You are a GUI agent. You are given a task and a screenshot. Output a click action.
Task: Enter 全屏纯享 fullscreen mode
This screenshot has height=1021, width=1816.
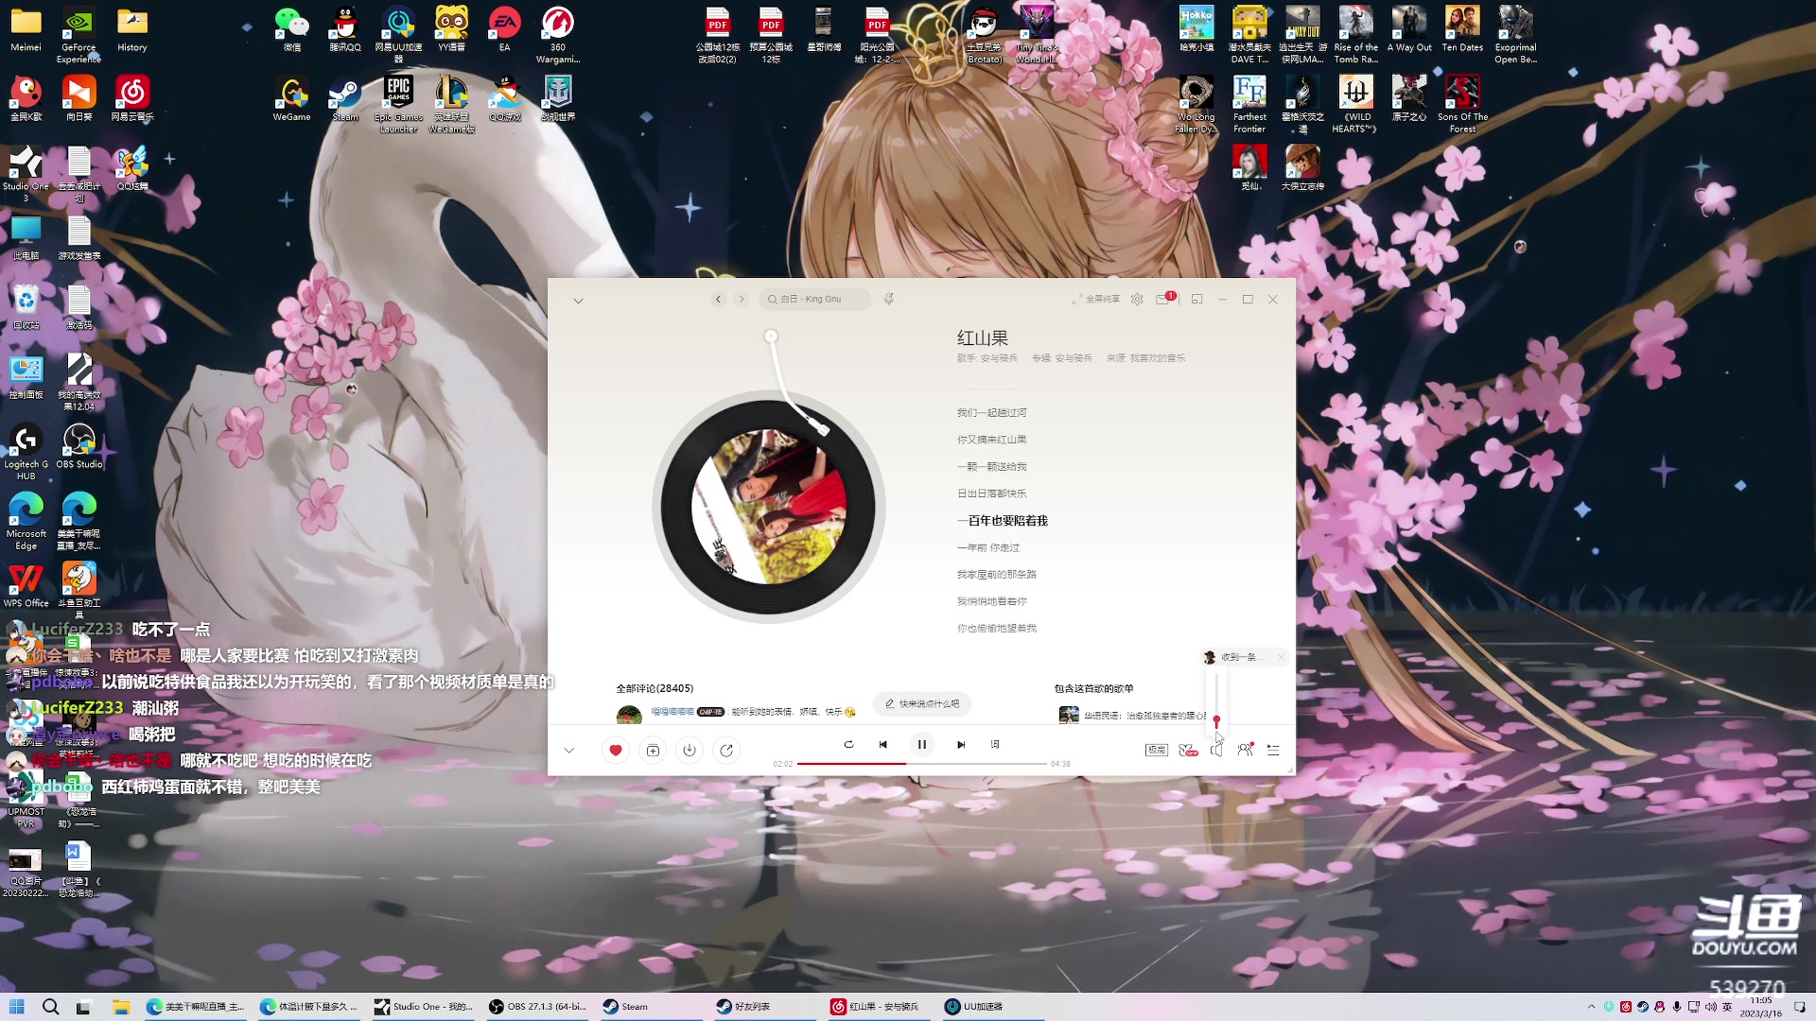click(1096, 299)
